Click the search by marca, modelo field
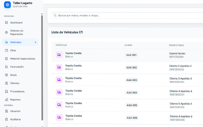The image size is (203, 127). coord(127,15)
